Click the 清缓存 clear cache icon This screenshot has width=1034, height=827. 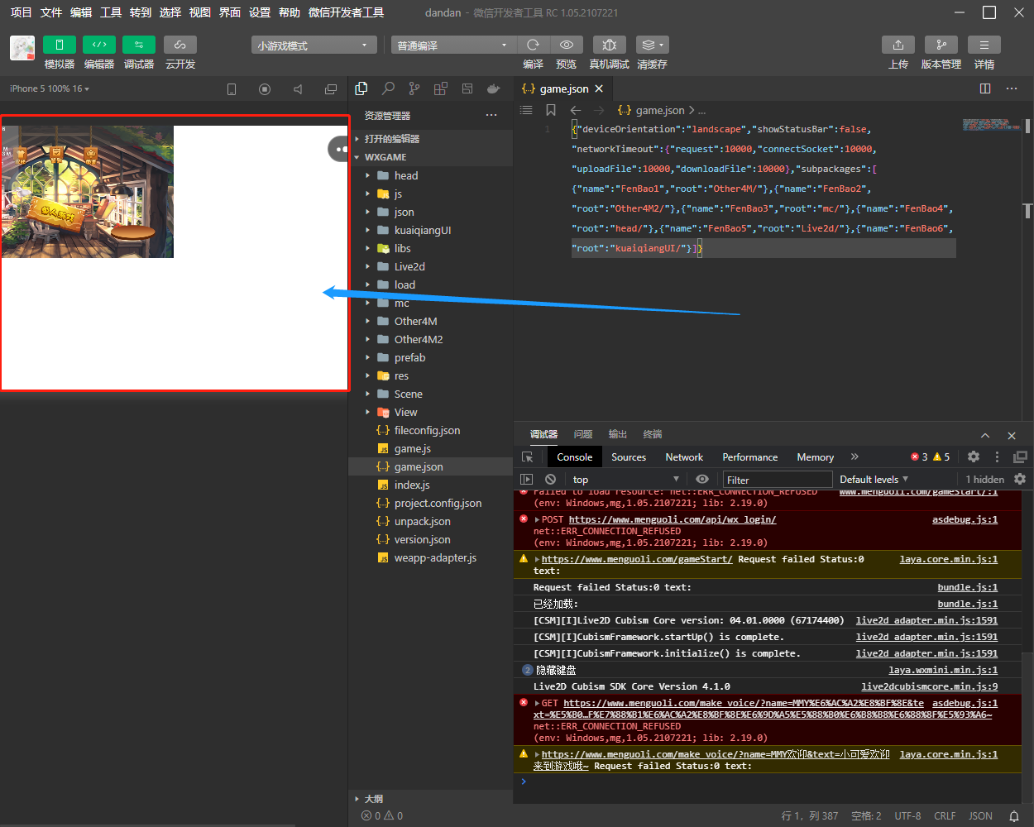pyautogui.click(x=653, y=45)
